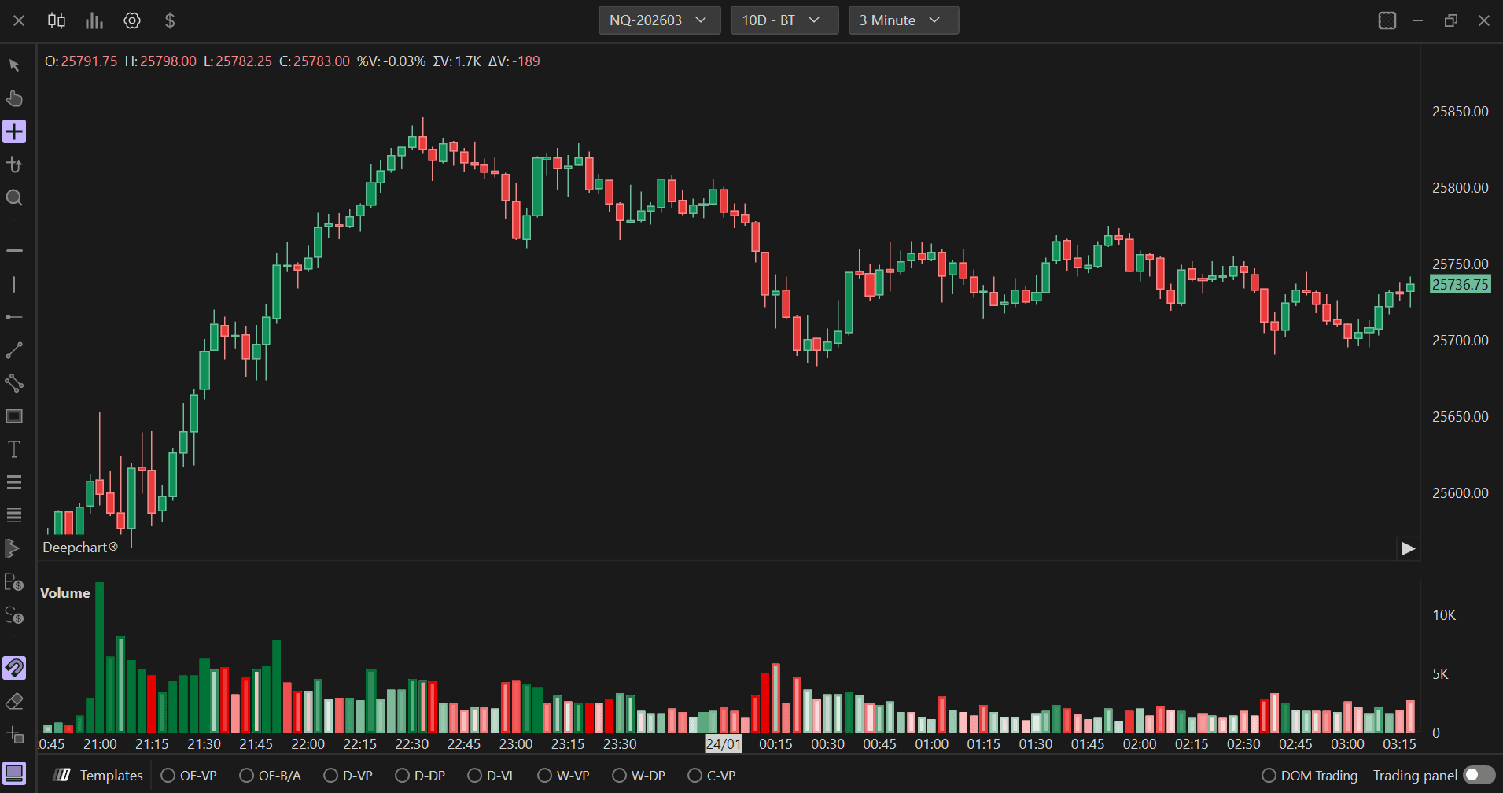Click the dollar sign icon
This screenshot has width=1503, height=793.
pyautogui.click(x=170, y=20)
